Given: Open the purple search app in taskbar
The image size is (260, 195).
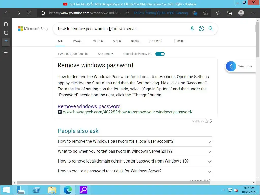Looking at the screenshot, I should 84,190.
